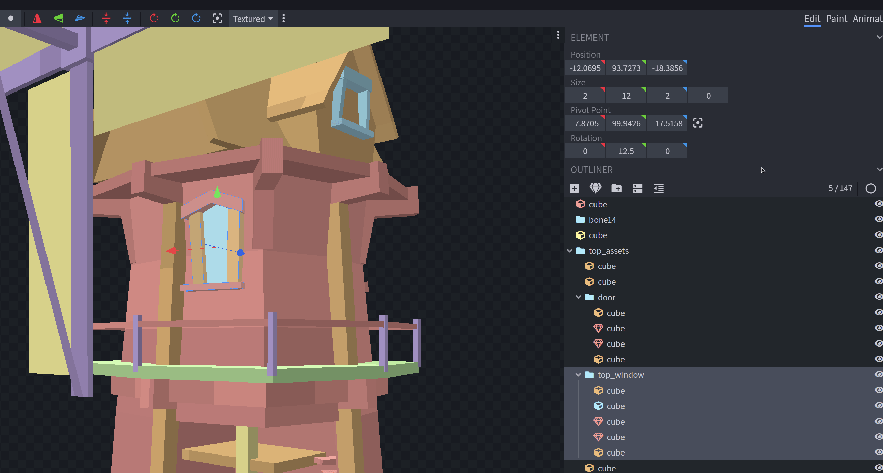The width and height of the screenshot is (883, 473).
Task: Toggle visibility of first cube in Outliner
Action: tap(878, 204)
